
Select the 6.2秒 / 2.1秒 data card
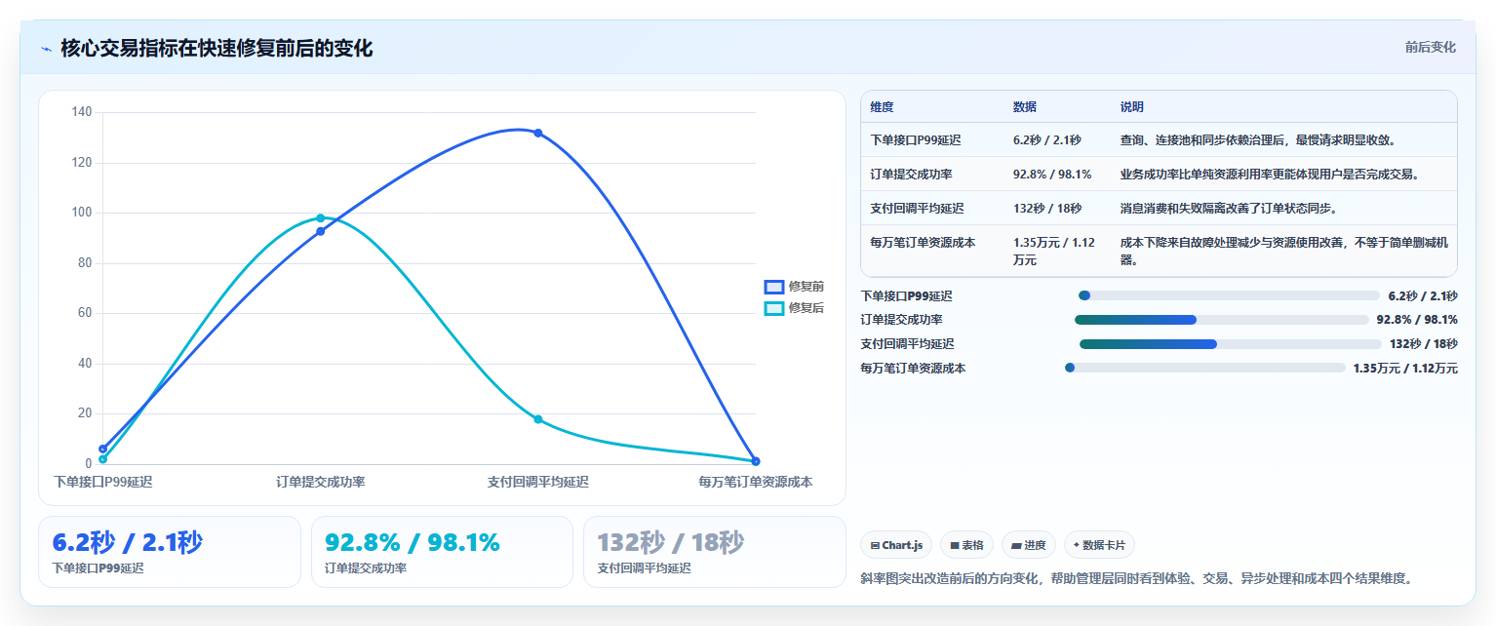(x=170, y=552)
